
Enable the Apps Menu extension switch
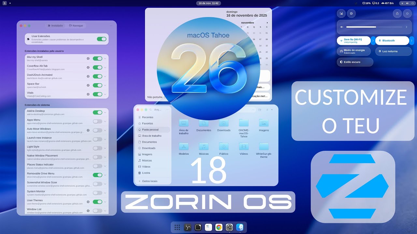97,121
